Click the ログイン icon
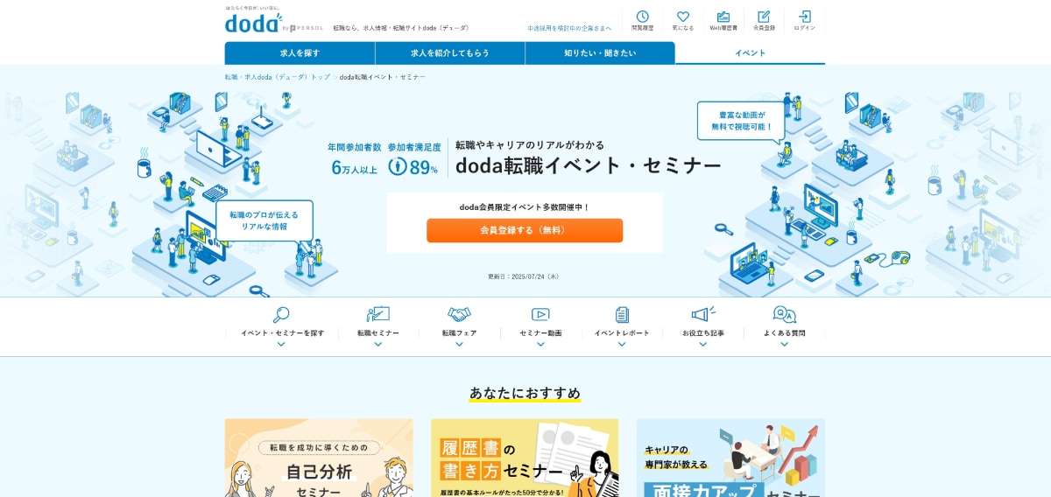The height and width of the screenshot is (497, 1051). [805, 17]
